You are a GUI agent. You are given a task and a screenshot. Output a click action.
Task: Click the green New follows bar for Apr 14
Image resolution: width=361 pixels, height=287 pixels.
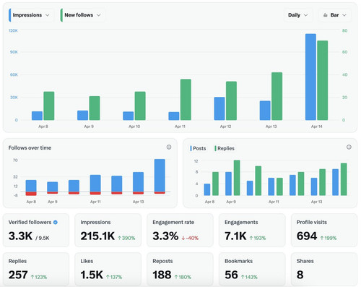click(x=322, y=80)
